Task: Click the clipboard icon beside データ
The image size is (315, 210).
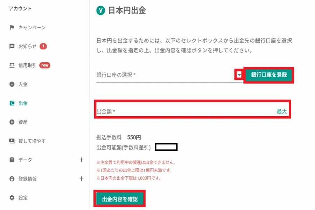Action: click(x=12, y=160)
